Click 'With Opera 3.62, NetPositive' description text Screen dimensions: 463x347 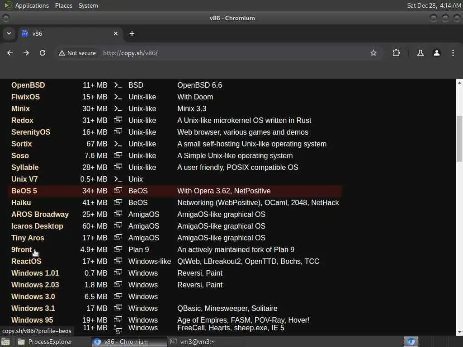click(224, 191)
